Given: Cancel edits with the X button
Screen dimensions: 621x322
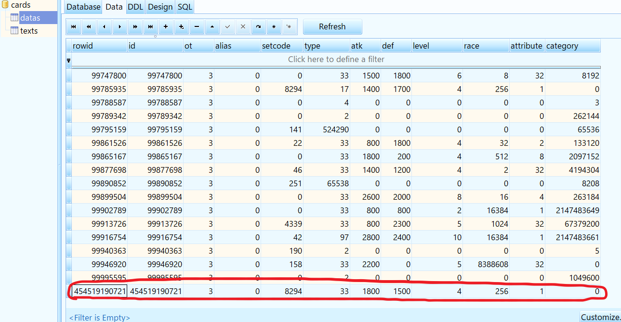Looking at the screenshot, I should tap(243, 27).
